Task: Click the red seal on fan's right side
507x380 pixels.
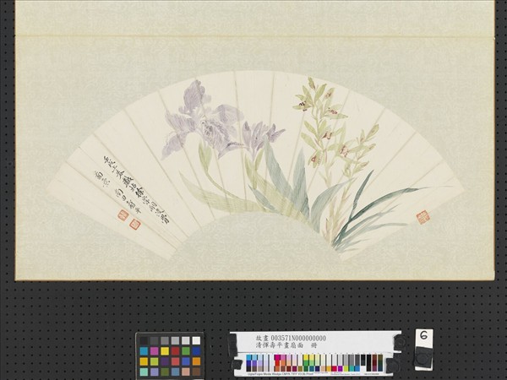Action: point(422,216)
